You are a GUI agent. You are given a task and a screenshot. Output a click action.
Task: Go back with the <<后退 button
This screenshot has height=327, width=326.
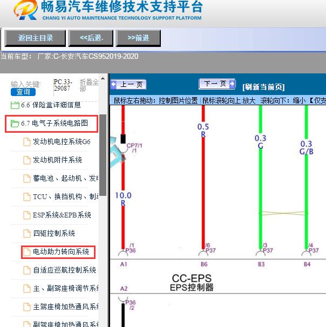(x=91, y=38)
